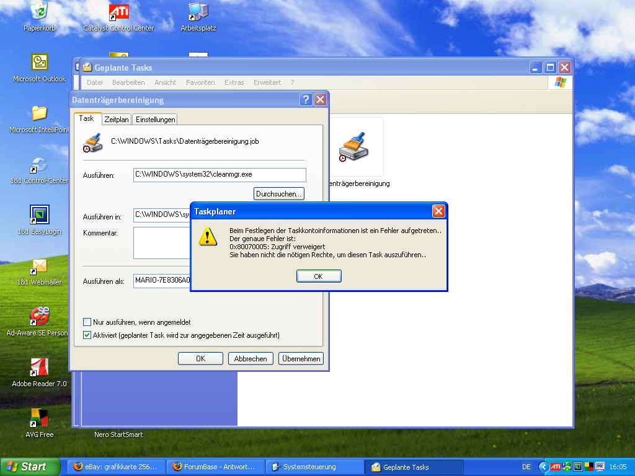The image size is (635, 476).
Task: Click the cleanmgr job icon in Task tab
Action: 93,143
